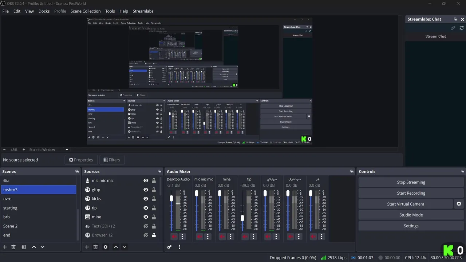
Task: Float the Sources dock panel
Action: point(159,171)
